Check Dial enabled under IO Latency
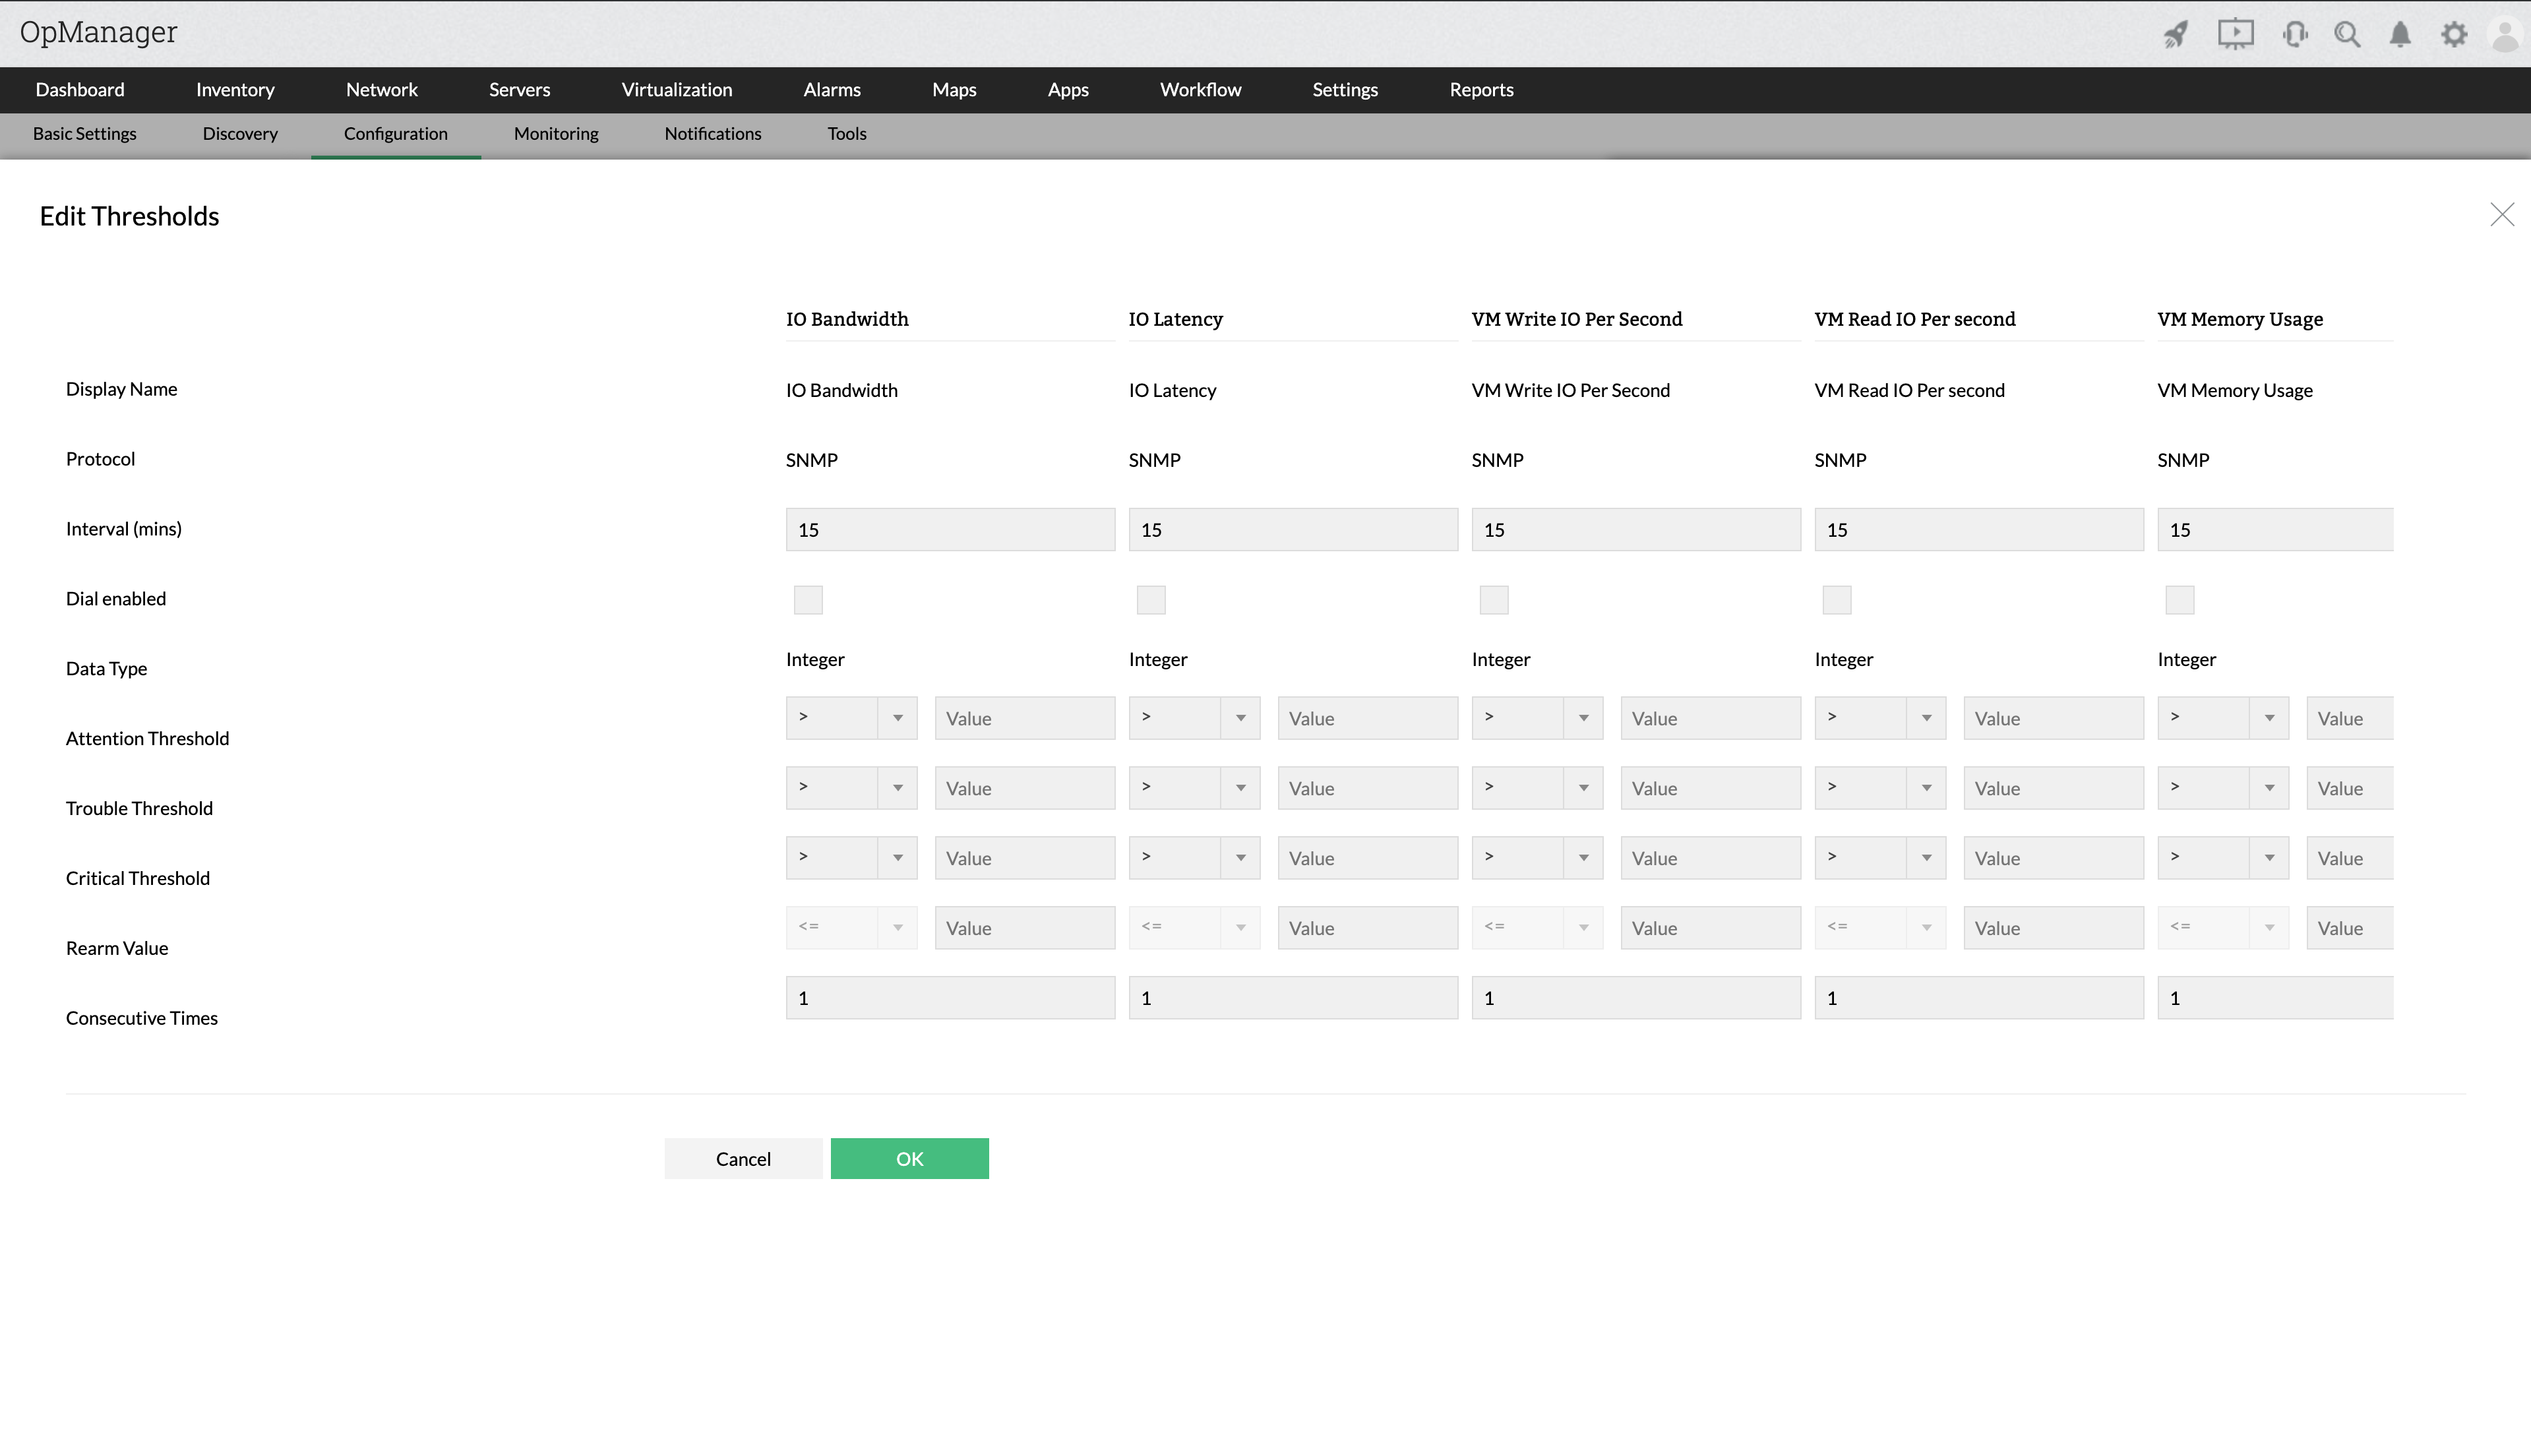 1150,599
